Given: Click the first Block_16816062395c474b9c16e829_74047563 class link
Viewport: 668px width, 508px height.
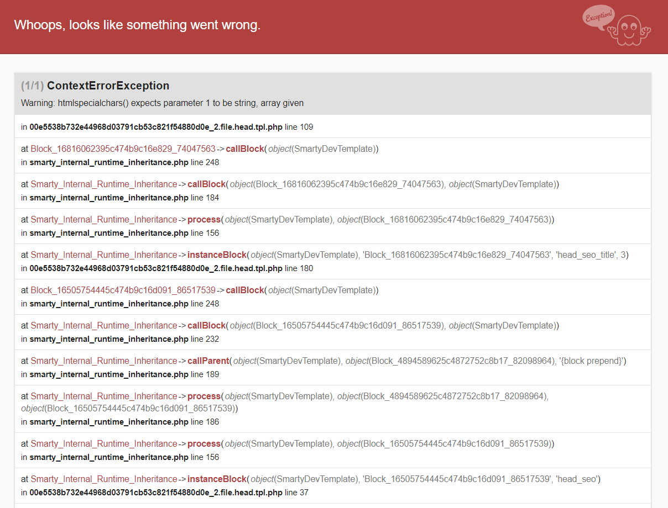Looking at the screenshot, I should tap(123, 149).
